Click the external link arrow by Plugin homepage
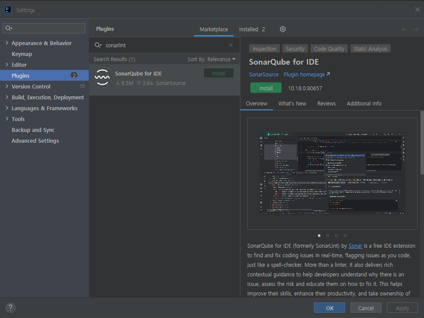Screen dimensions: 424x318 (328, 74)
